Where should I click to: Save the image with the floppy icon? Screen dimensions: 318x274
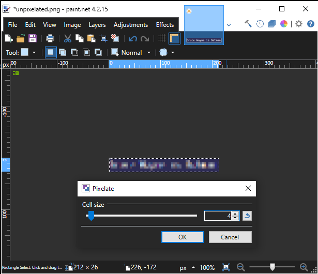[33, 38]
